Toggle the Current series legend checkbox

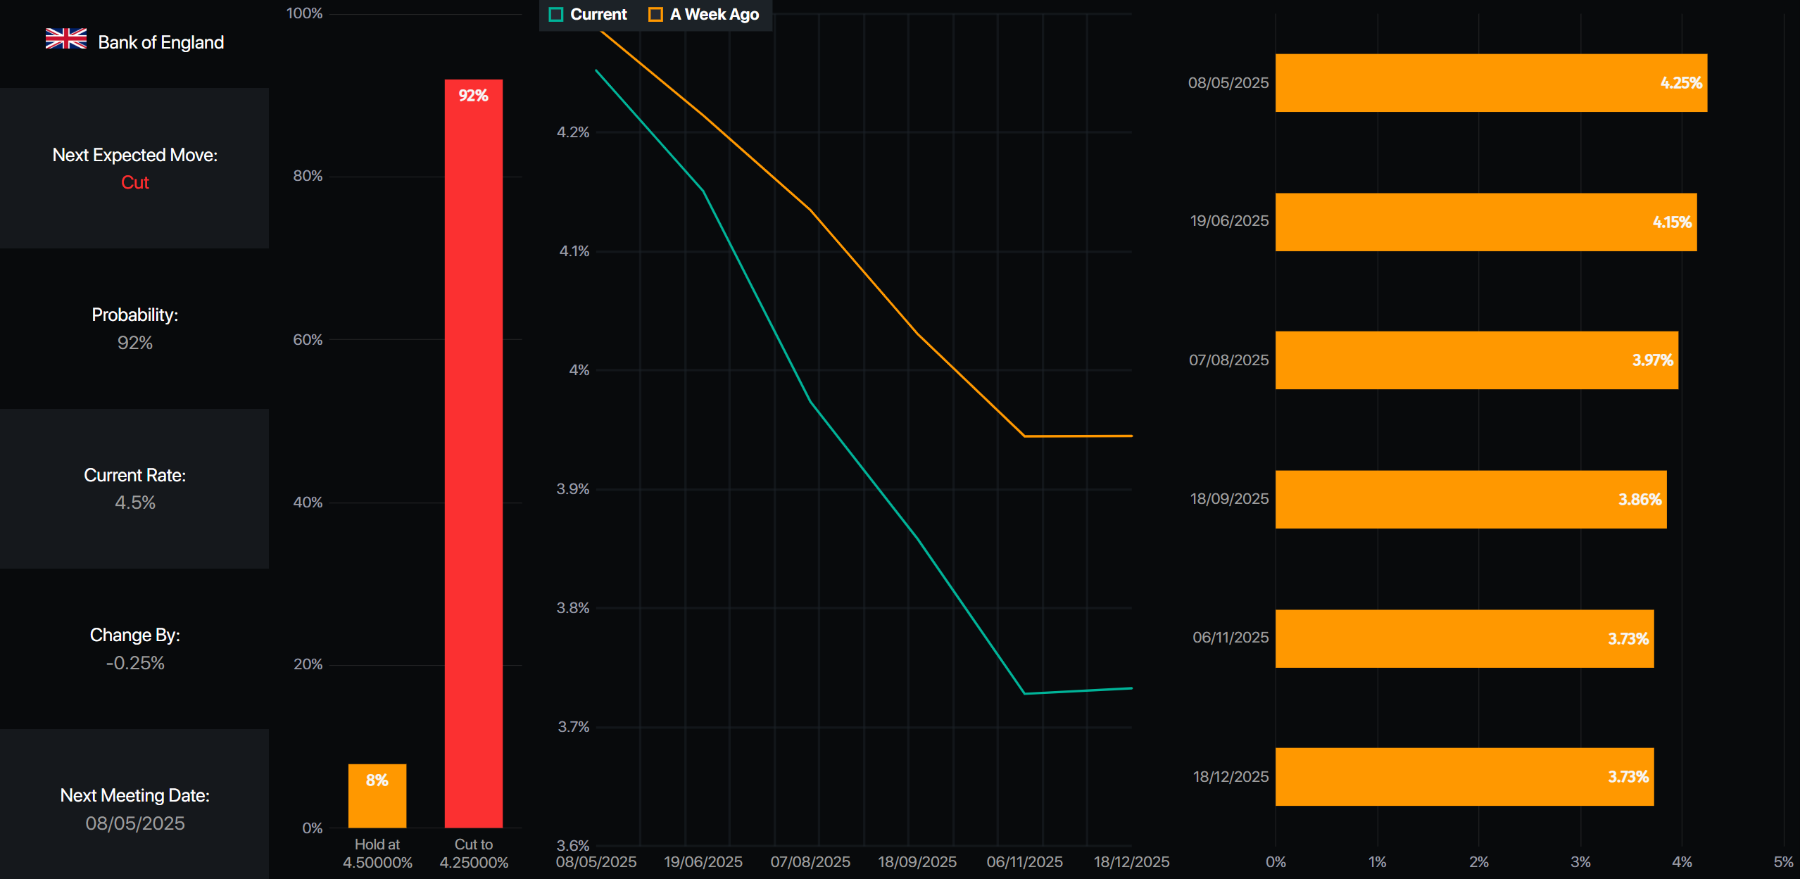pos(556,15)
